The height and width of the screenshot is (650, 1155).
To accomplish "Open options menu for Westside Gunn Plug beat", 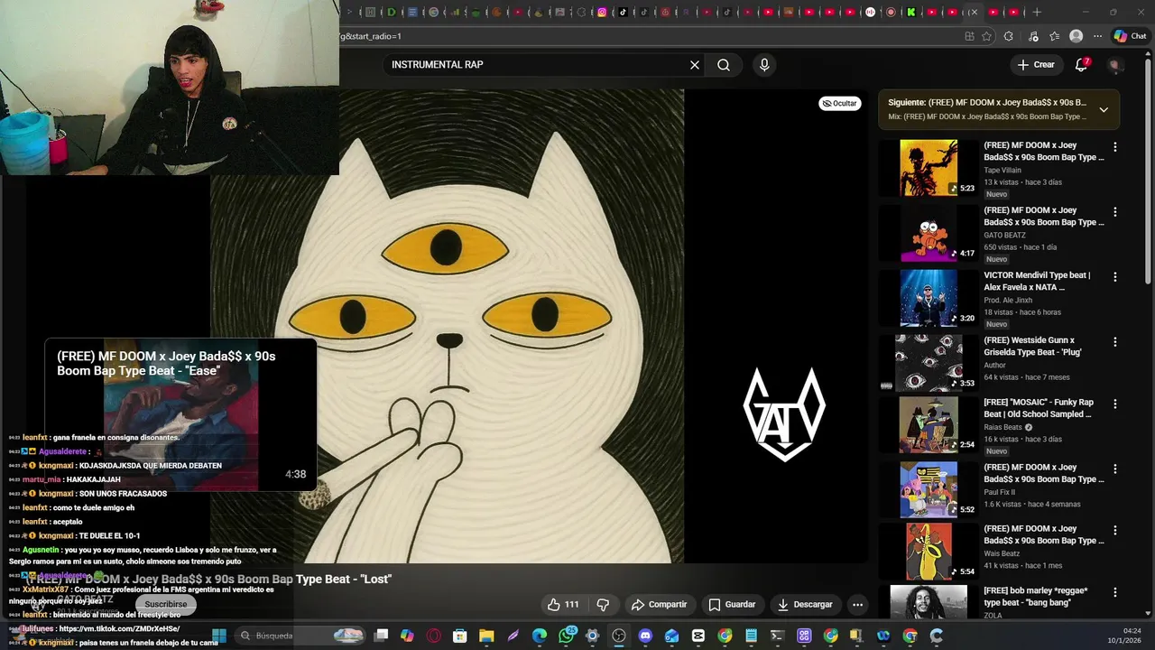I will [1115, 342].
